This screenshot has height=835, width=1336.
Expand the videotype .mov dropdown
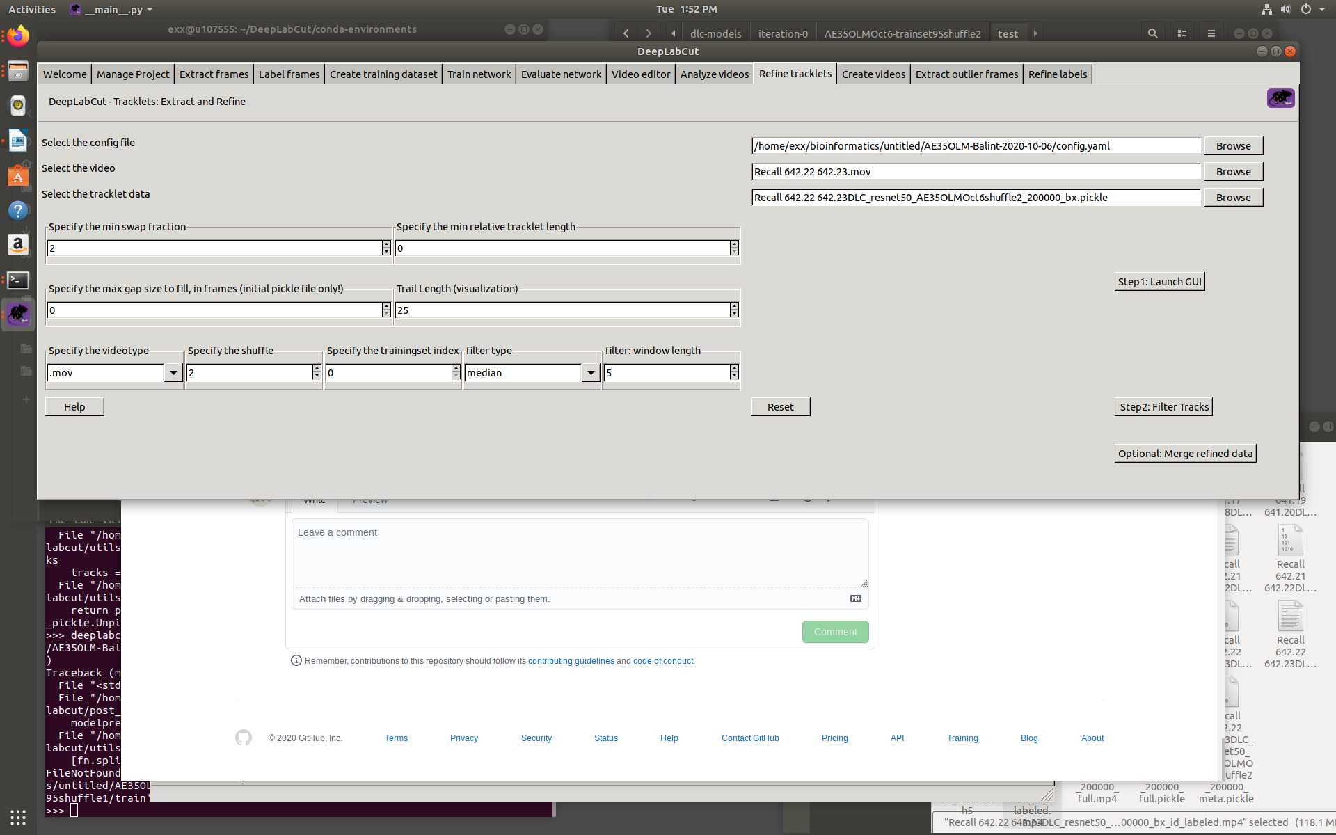tap(173, 373)
